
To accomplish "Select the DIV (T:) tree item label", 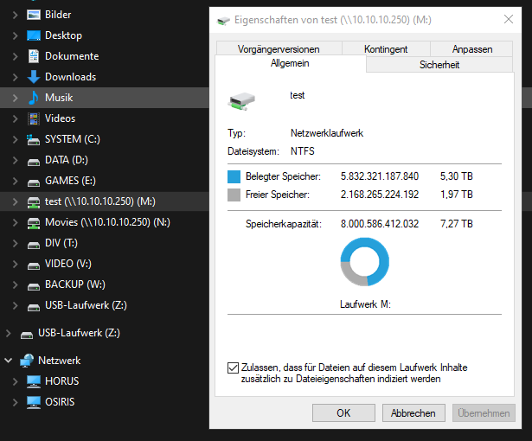I will pos(61,243).
